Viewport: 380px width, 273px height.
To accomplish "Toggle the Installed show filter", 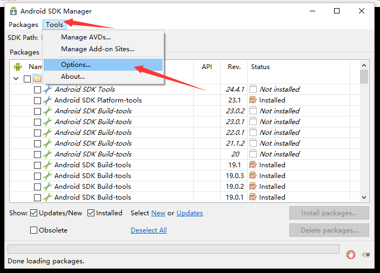I will (91, 213).
